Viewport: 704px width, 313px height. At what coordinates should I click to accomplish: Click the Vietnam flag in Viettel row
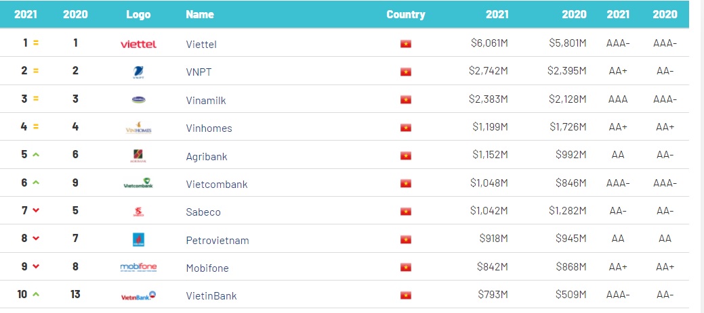pos(406,44)
